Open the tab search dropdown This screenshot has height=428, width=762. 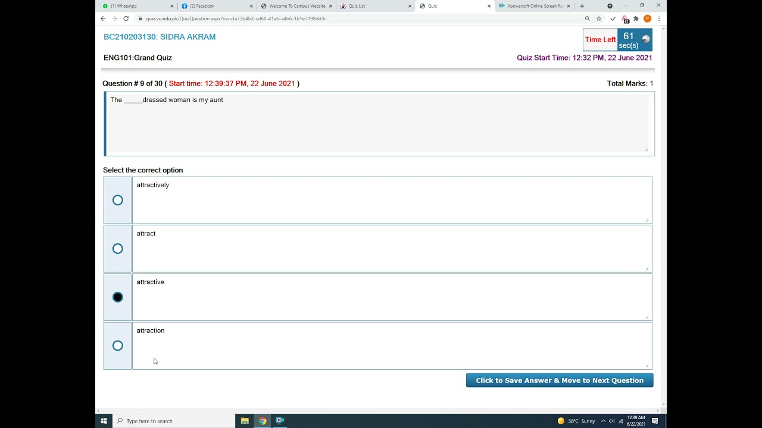coord(610,6)
